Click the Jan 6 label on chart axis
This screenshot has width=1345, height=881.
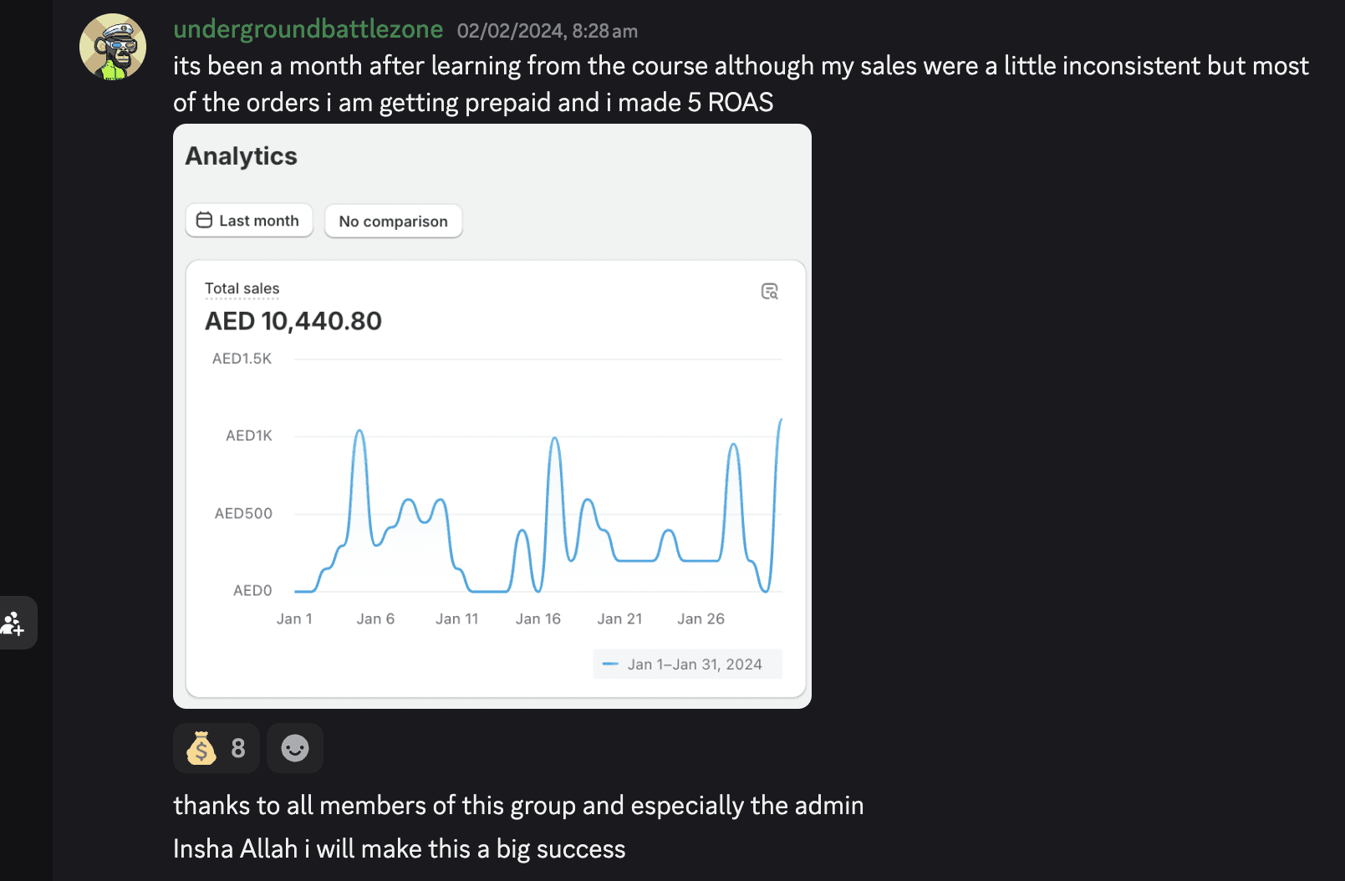click(x=375, y=619)
